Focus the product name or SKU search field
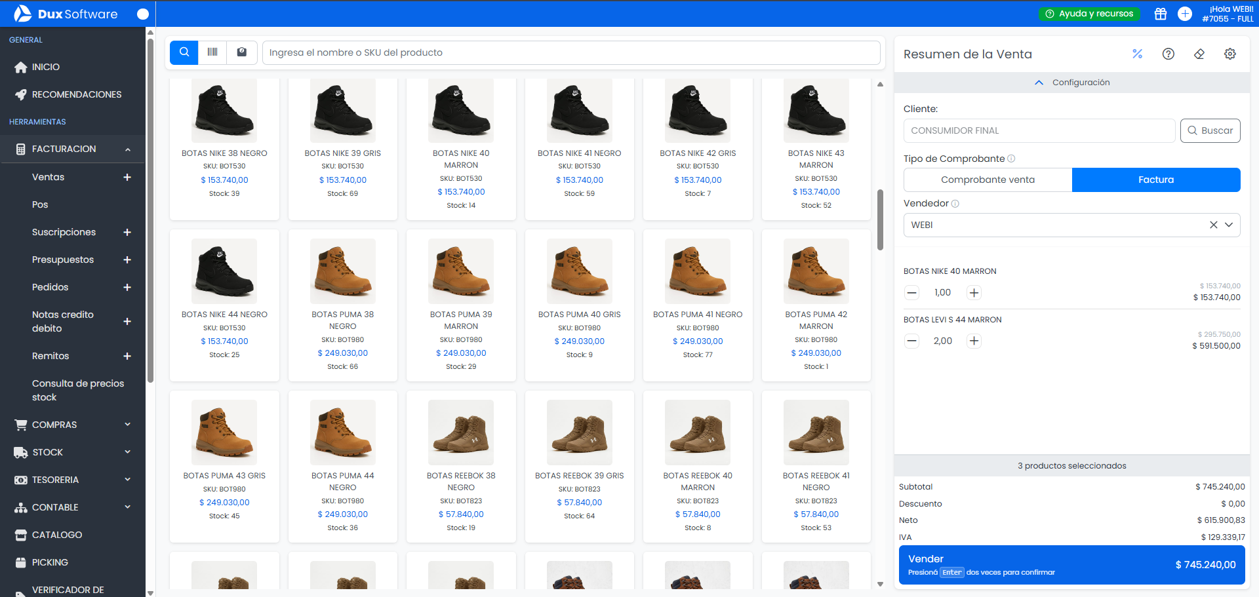Image resolution: width=1259 pixels, height=597 pixels. pyautogui.click(x=571, y=52)
